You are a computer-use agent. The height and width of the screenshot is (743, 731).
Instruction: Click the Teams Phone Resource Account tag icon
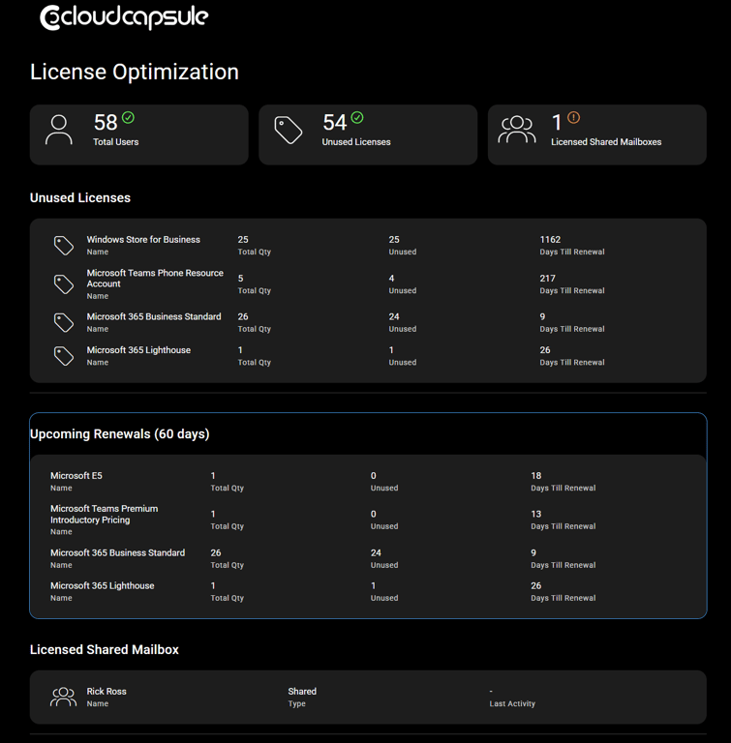click(64, 284)
